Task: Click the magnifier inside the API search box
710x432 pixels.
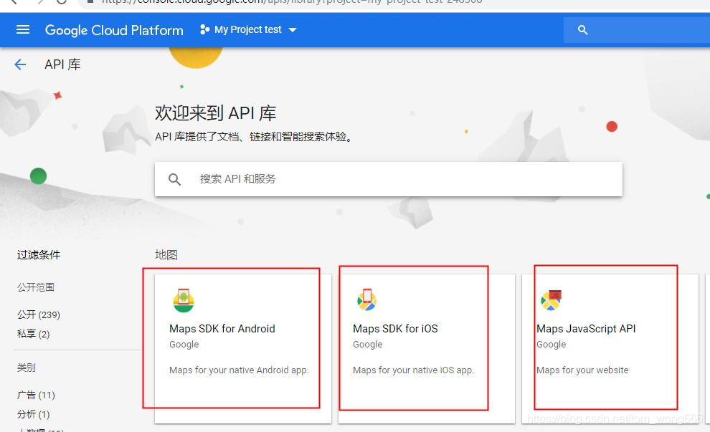Action: pyautogui.click(x=174, y=178)
